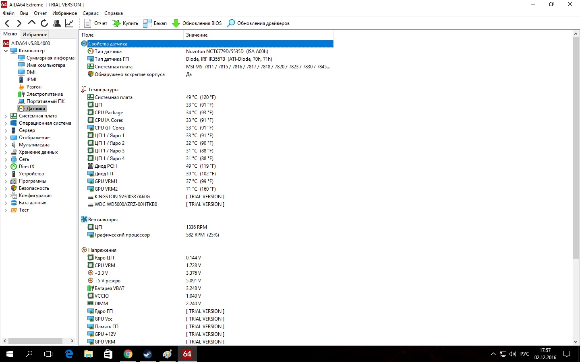
Task: Click the Back navigation arrow
Action: [7, 23]
